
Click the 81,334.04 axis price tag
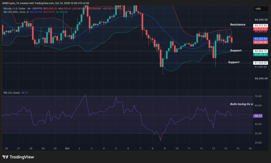click(261, 63)
